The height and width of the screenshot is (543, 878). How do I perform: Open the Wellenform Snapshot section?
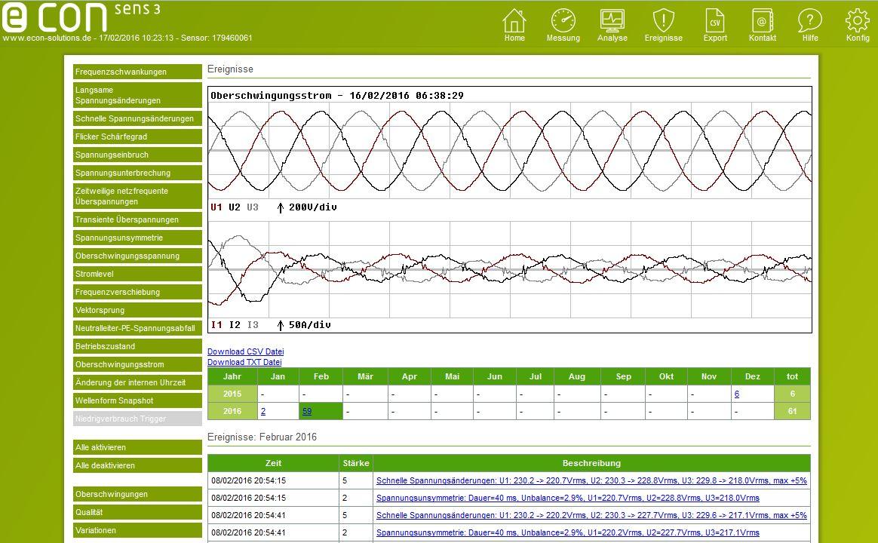click(137, 400)
